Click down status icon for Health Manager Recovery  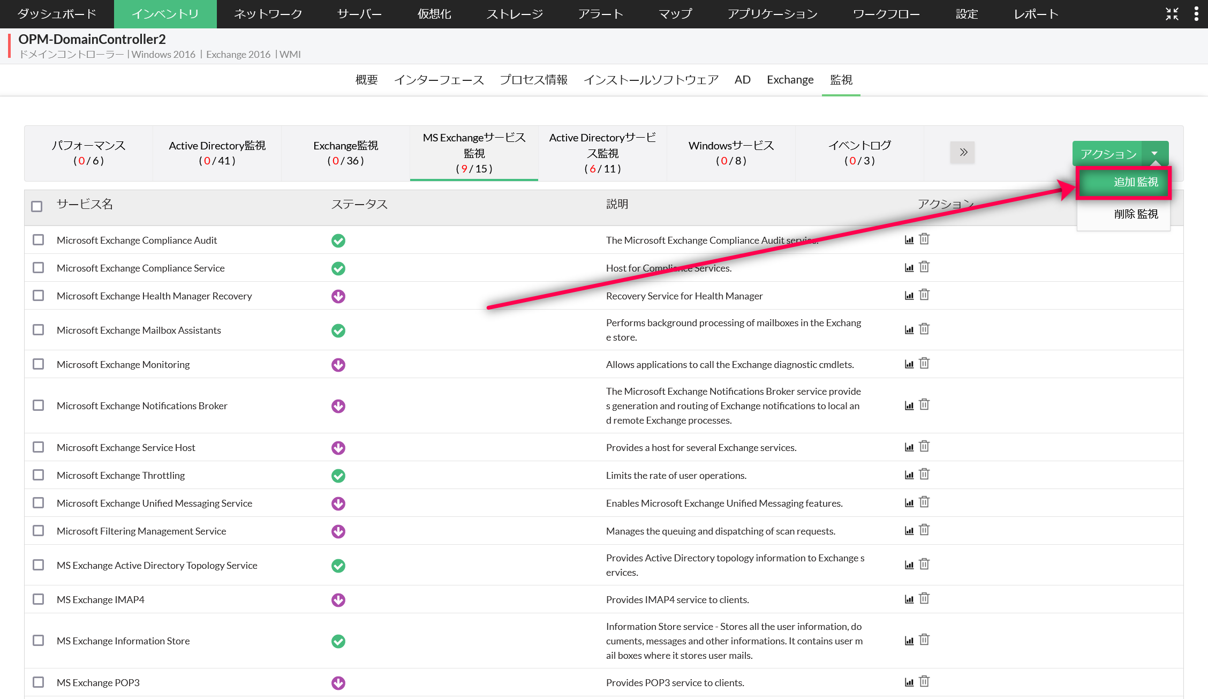coord(338,296)
